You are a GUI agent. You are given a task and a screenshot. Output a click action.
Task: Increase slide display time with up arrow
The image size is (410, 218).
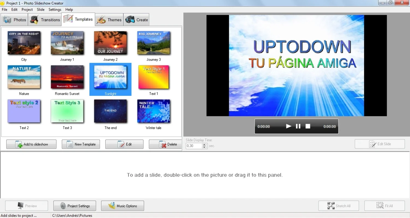[205, 144]
